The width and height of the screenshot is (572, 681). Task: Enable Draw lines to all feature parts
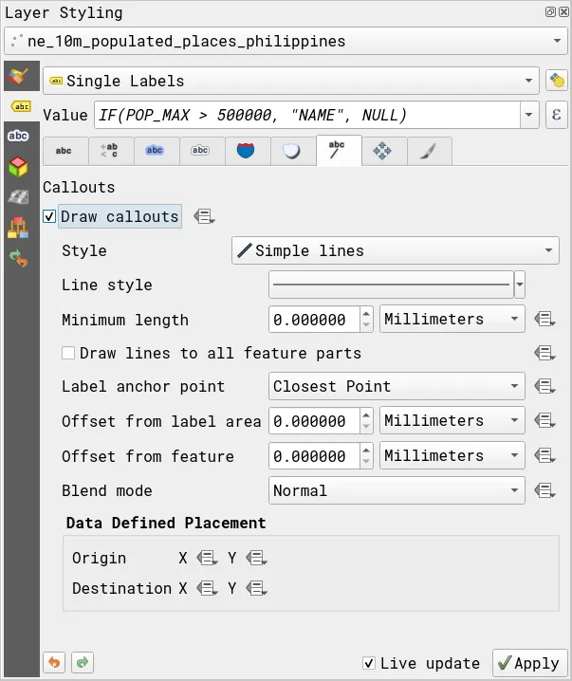click(x=68, y=353)
